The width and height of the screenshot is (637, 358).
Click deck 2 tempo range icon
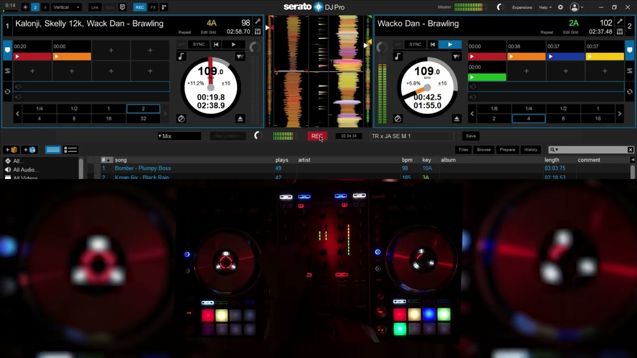pos(457,57)
